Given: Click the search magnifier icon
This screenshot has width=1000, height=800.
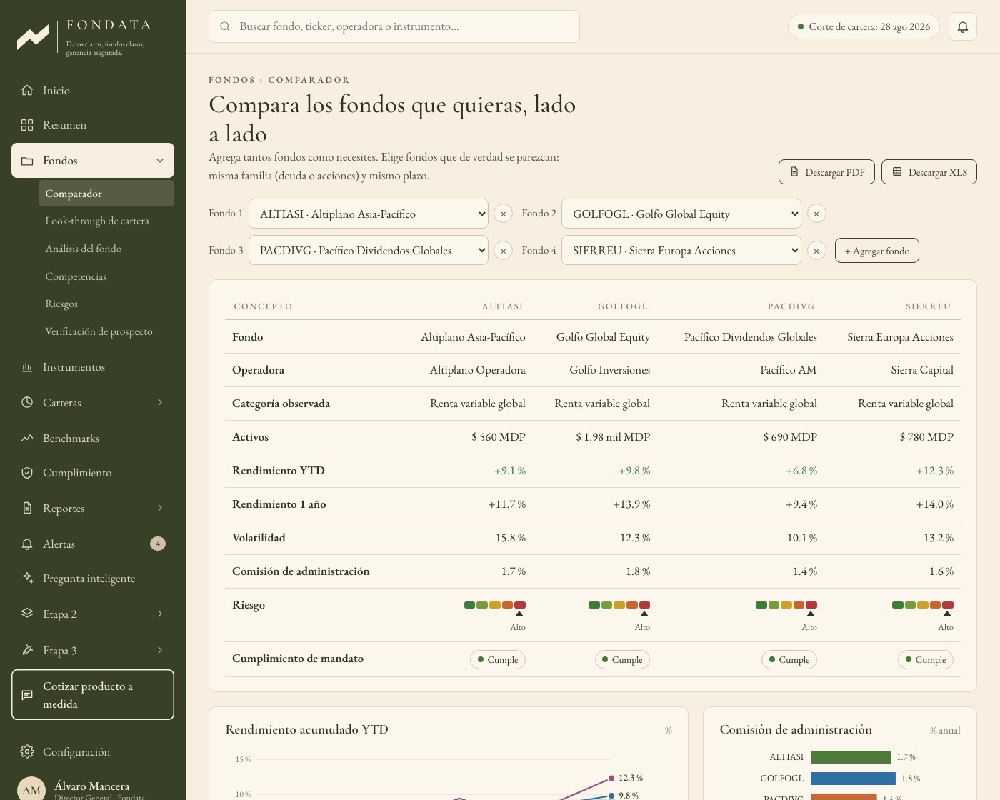Looking at the screenshot, I should click(225, 26).
